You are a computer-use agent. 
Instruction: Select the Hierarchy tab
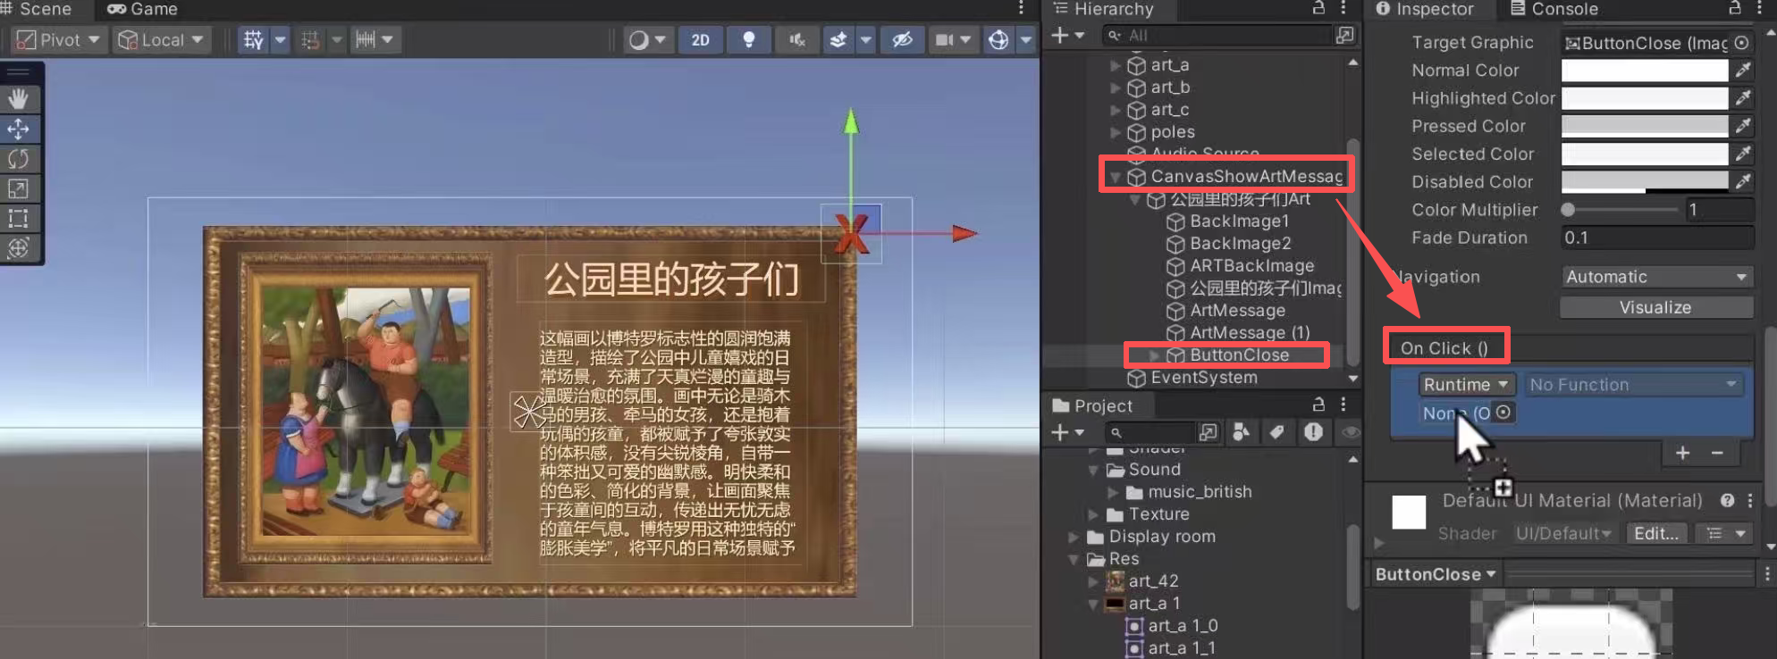point(1104,9)
